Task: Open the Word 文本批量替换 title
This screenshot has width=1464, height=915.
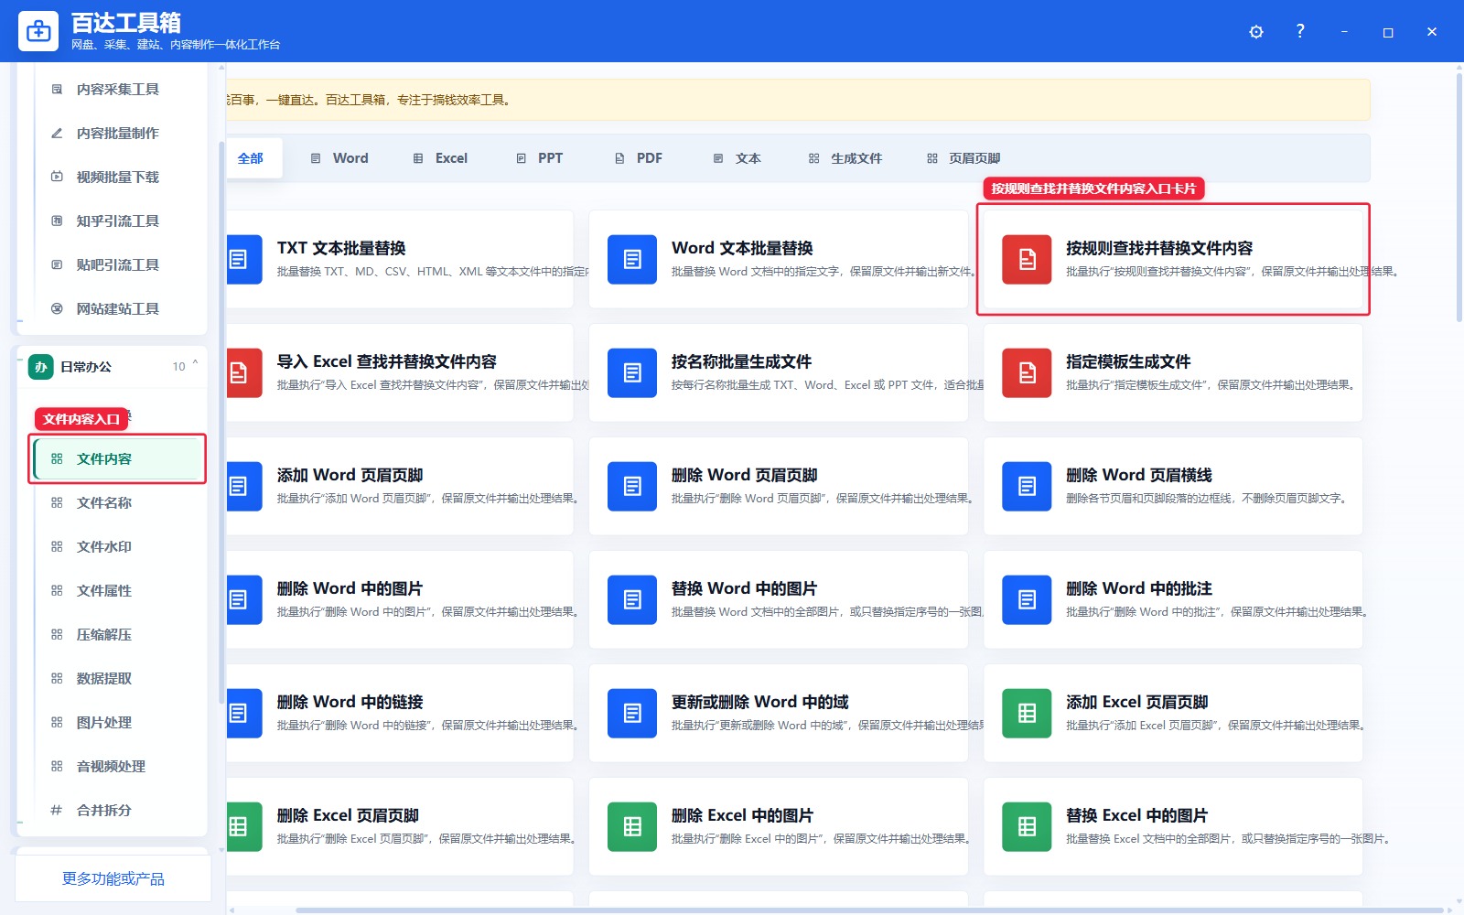Action: [742, 248]
